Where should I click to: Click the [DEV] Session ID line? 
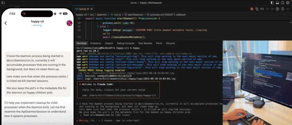coord(104,76)
